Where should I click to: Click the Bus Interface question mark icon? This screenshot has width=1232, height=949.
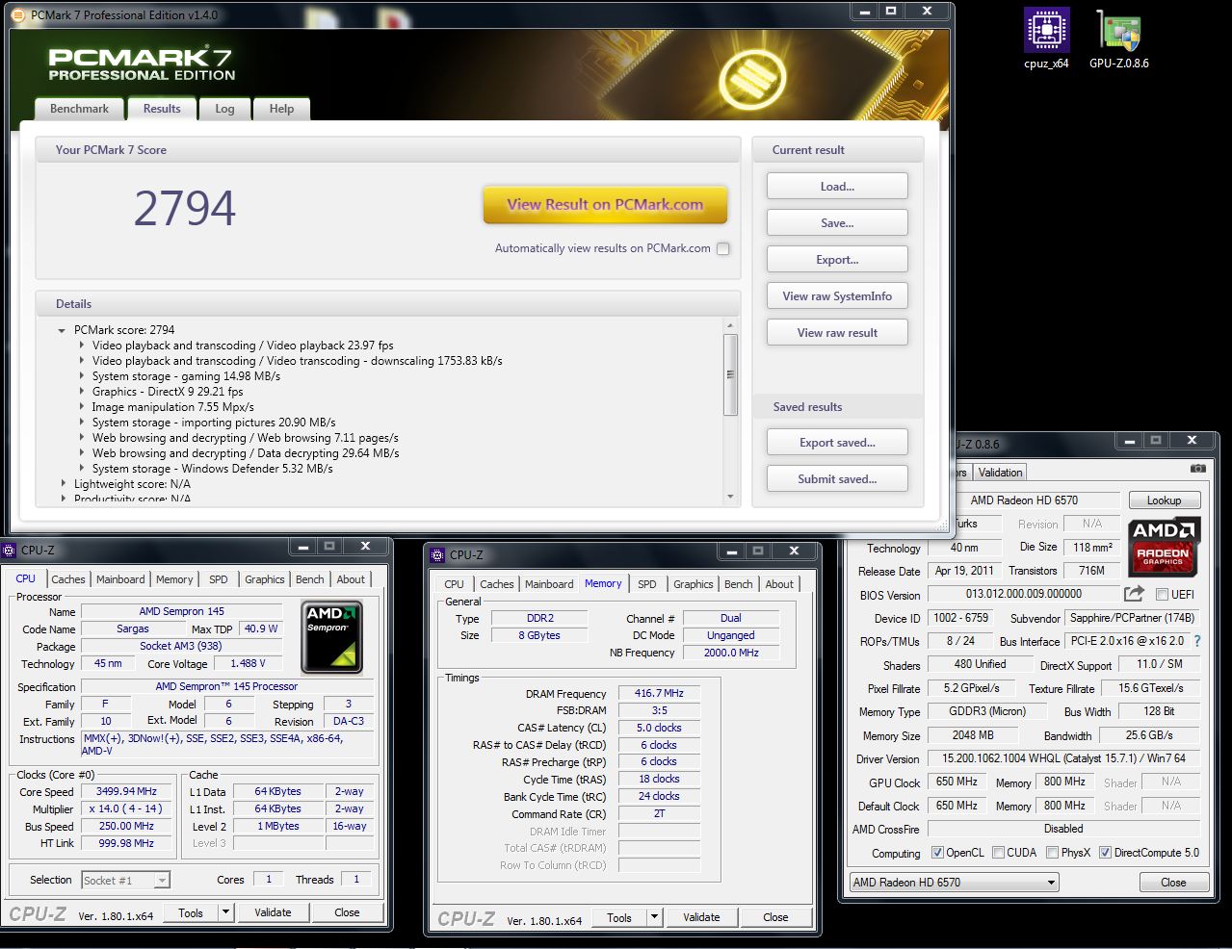1197,641
